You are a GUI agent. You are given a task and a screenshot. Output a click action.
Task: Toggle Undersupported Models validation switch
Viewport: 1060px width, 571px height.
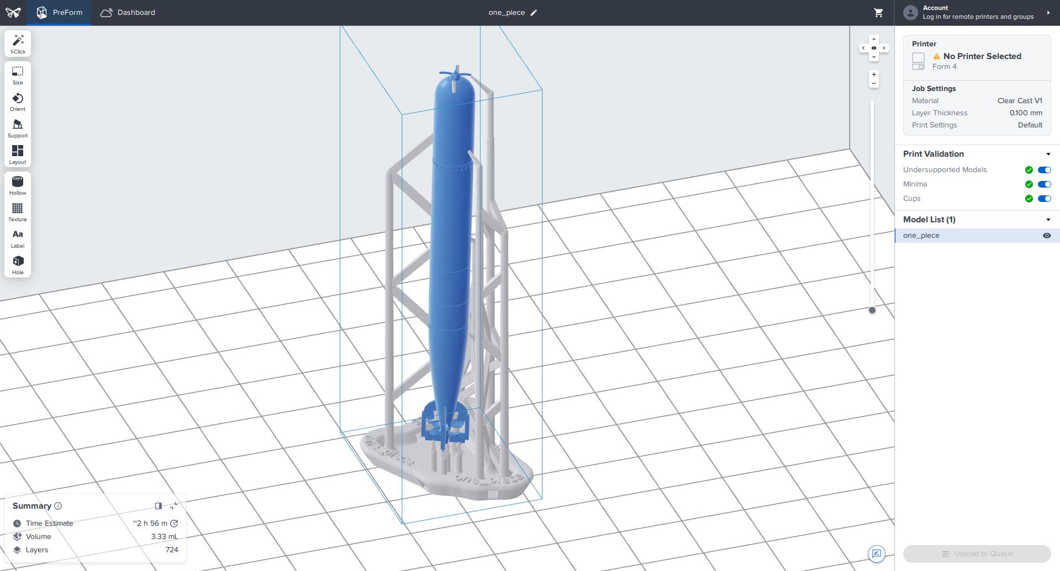tap(1045, 170)
